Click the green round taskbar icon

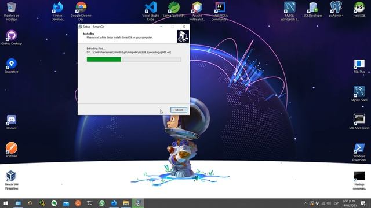pyautogui.click(x=54, y=203)
